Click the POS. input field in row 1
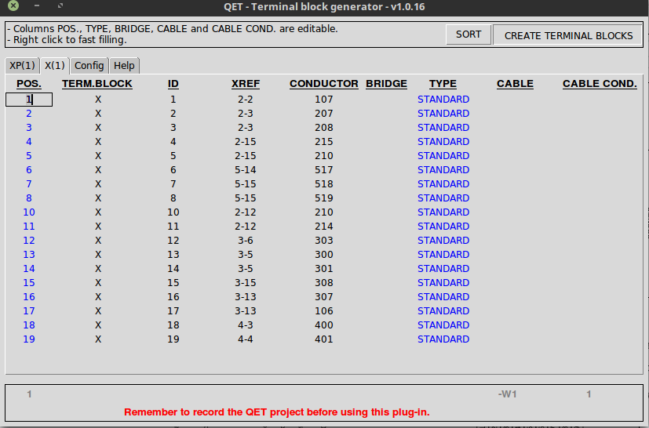Screen dimensions: 649x428 [29, 100]
